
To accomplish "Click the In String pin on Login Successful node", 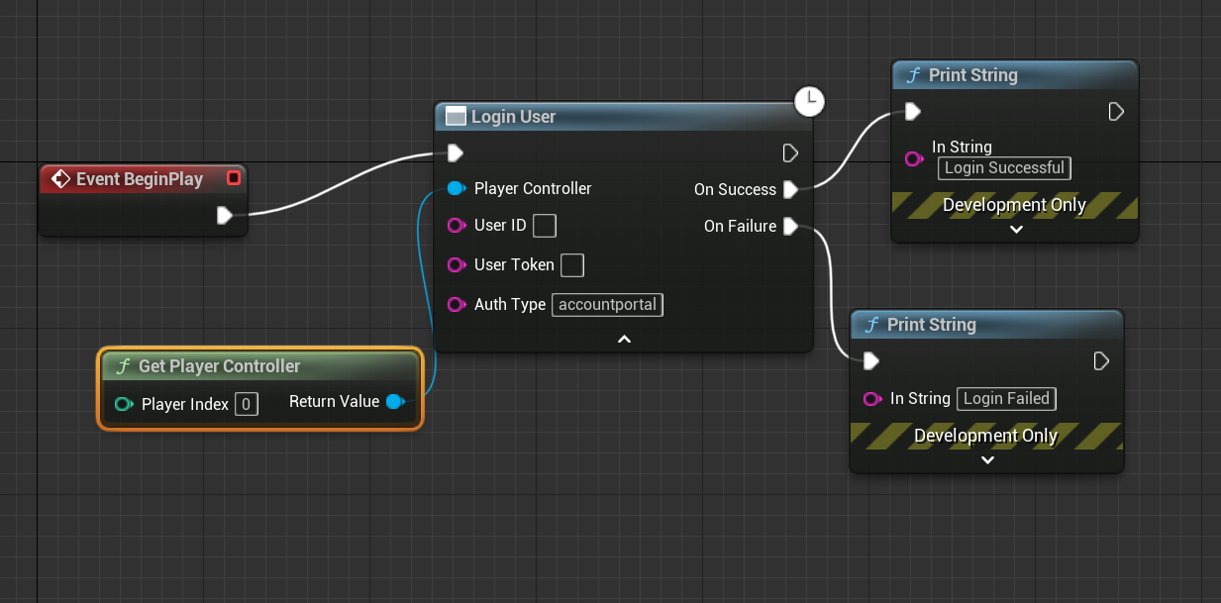I will pyautogui.click(x=914, y=158).
